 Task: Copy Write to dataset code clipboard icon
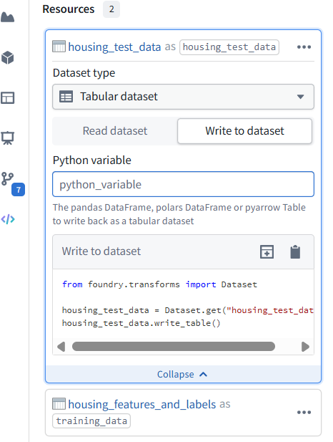(x=295, y=251)
